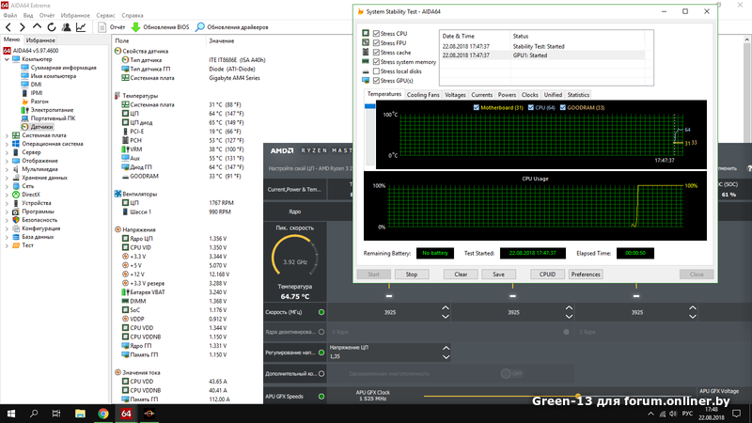Click the Preferences button
Screen dimensions: 752x423
(x=585, y=274)
